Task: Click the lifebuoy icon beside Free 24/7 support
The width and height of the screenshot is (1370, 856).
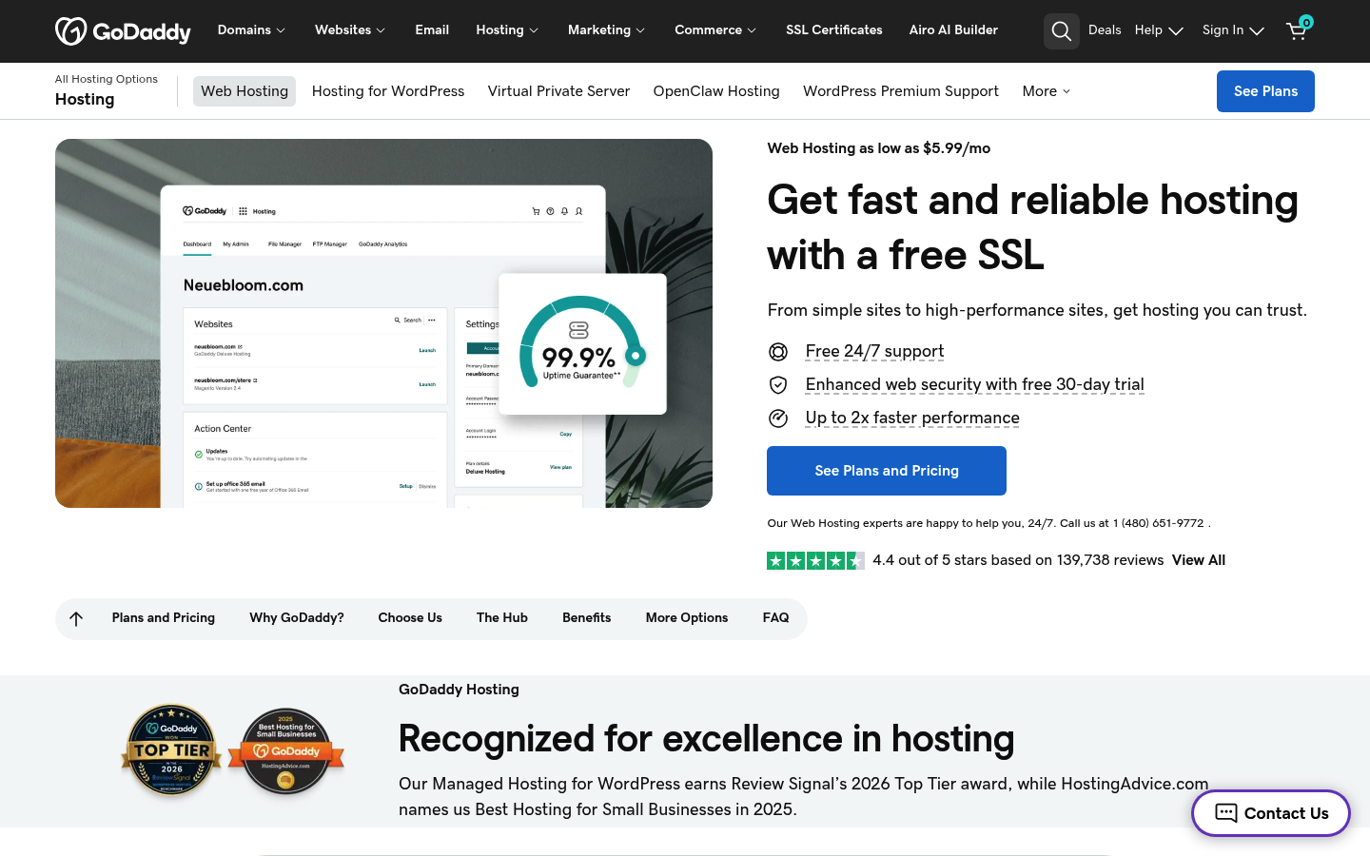Action: pos(778,352)
